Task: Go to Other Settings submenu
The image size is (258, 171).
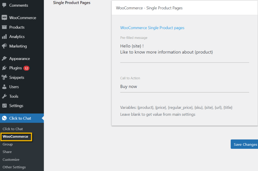Action: point(14,167)
